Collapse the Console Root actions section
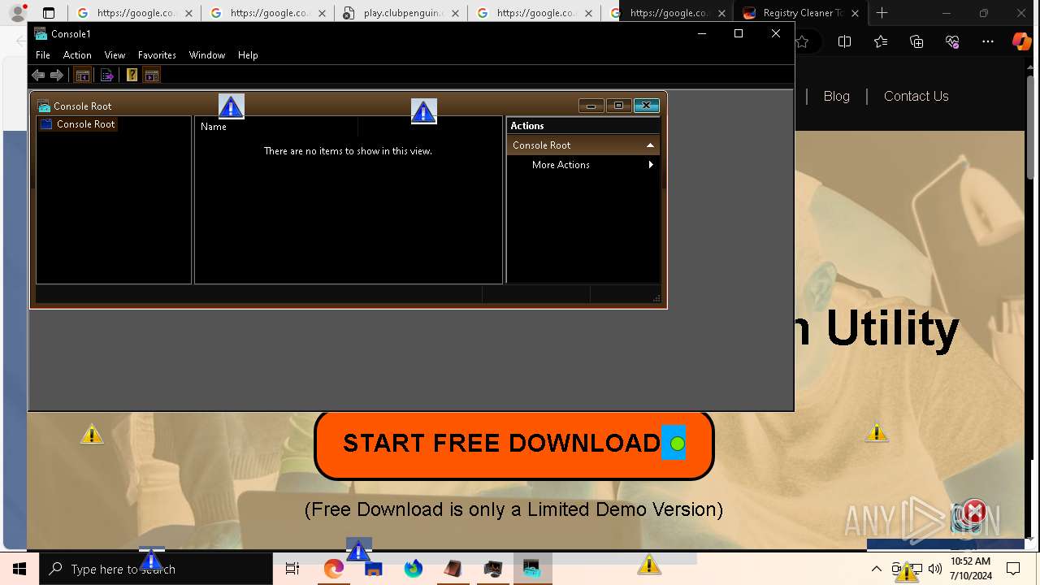This screenshot has width=1040, height=585. 650,145
